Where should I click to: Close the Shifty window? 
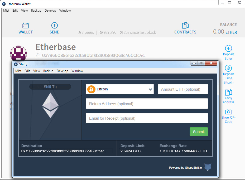(211, 63)
